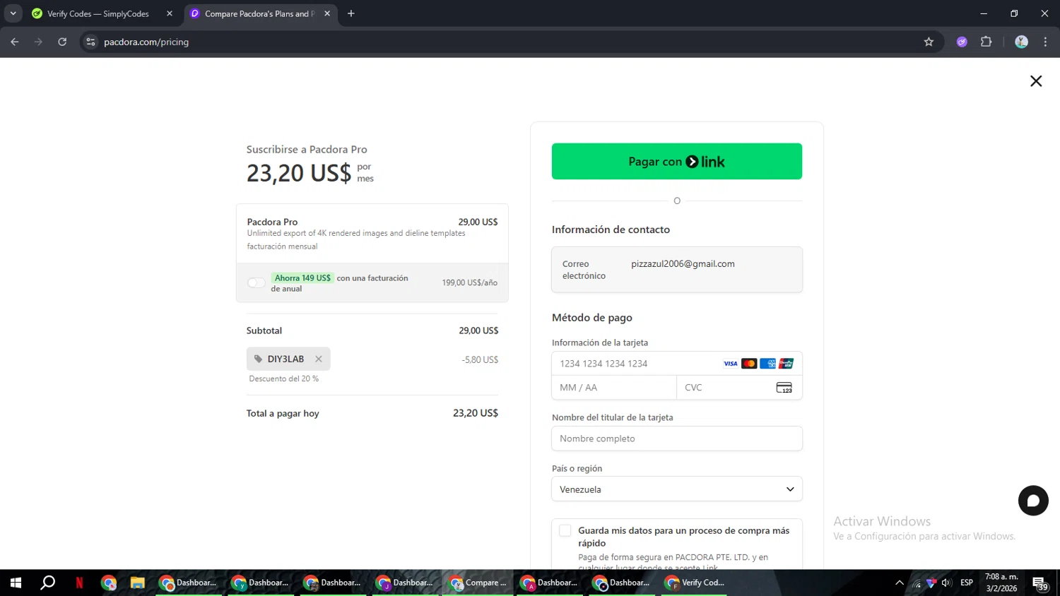This screenshot has height=596, width=1060.
Task: Open the Chrome three-dot menu
Action: coord(1045,42)
